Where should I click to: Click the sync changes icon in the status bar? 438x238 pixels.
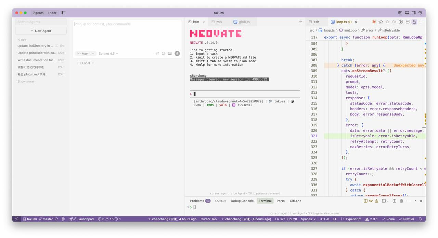tap(56, 219)
